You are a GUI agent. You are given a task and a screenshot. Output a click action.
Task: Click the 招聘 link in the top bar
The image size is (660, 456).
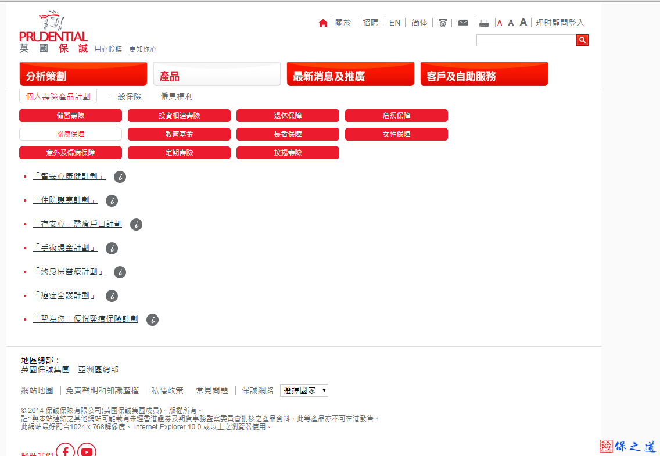(371, 23)
